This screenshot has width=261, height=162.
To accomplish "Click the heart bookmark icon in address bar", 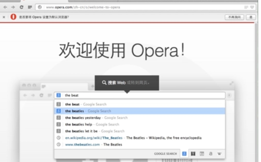I will (252, 7).
